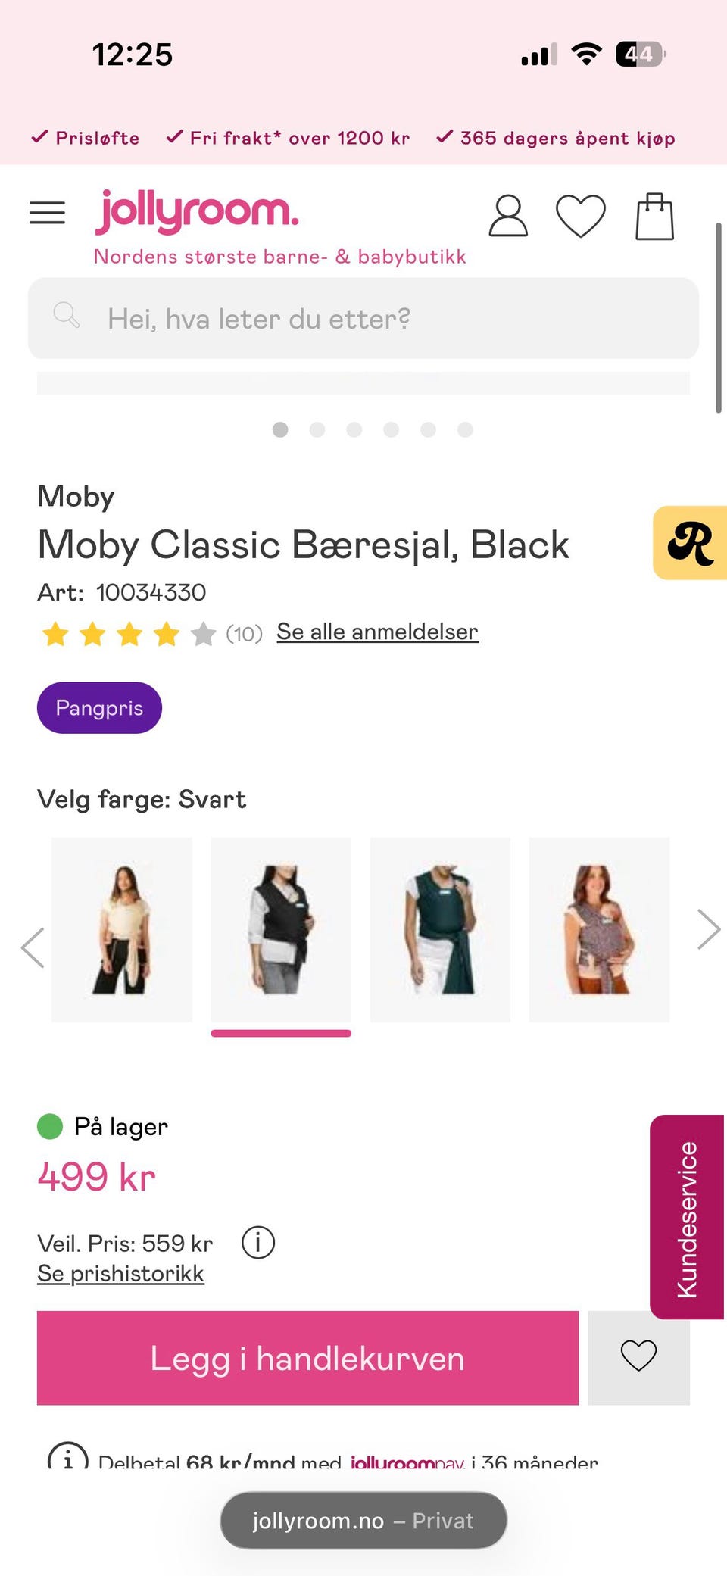Open the hamburger navigation menu

tap(47, 213)
